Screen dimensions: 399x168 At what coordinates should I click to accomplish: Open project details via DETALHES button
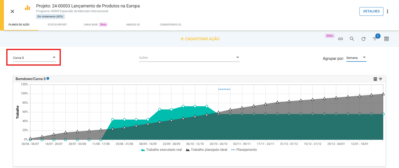point(371,11)
